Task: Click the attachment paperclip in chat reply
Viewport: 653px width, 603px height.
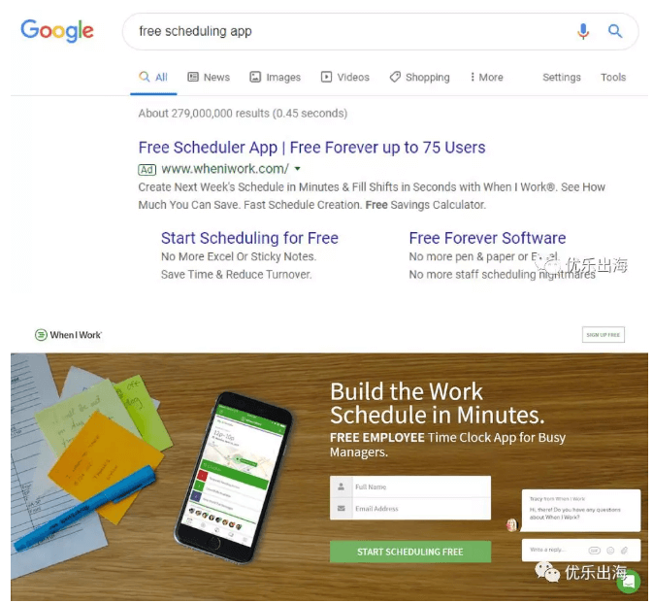Action: pyautogui.click(x=624, y=551)
